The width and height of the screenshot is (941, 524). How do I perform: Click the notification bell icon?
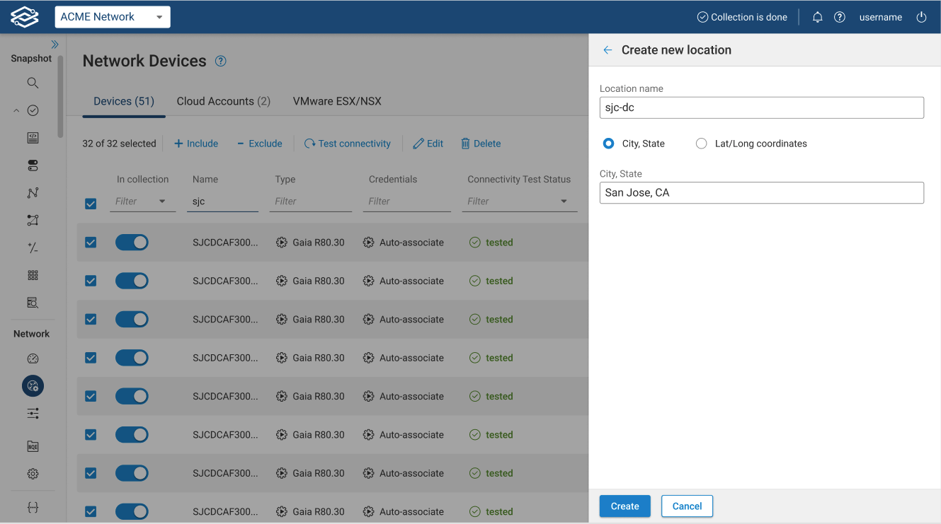click(x=817, y=17)
